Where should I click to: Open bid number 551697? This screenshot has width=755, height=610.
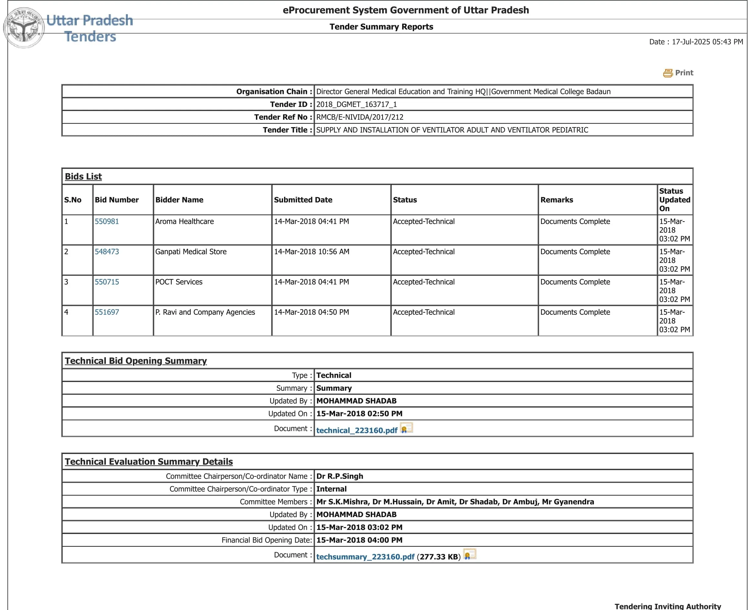107,312
